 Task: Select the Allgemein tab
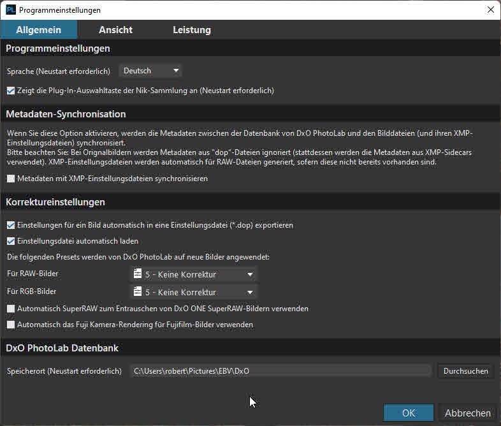pos(39,30)
